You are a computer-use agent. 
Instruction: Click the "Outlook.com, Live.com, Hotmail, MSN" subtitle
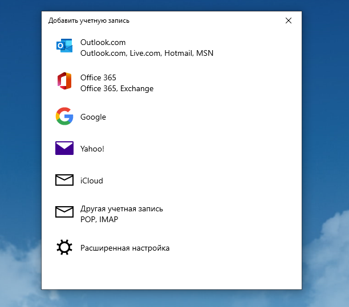click(x=147, y=53)
